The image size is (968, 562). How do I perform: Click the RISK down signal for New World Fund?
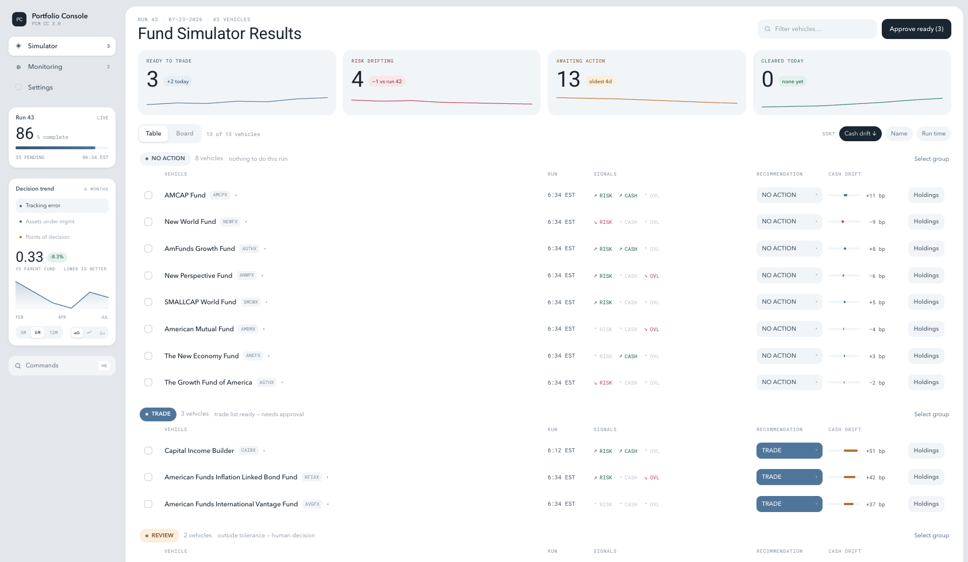(x=603, y=222)
